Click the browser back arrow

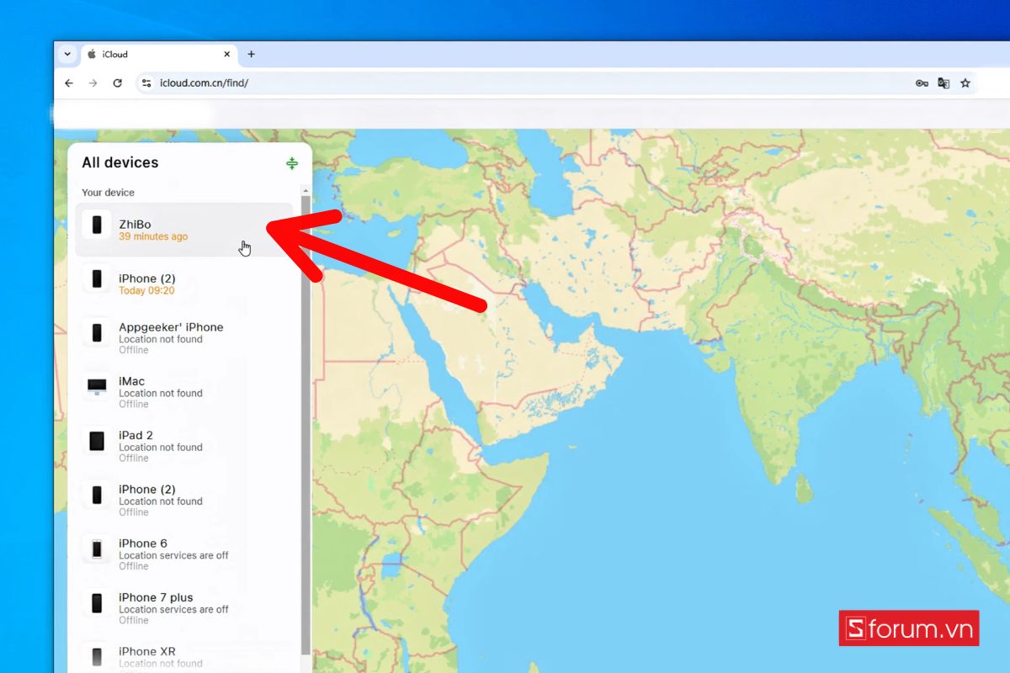tap(69, 83)
